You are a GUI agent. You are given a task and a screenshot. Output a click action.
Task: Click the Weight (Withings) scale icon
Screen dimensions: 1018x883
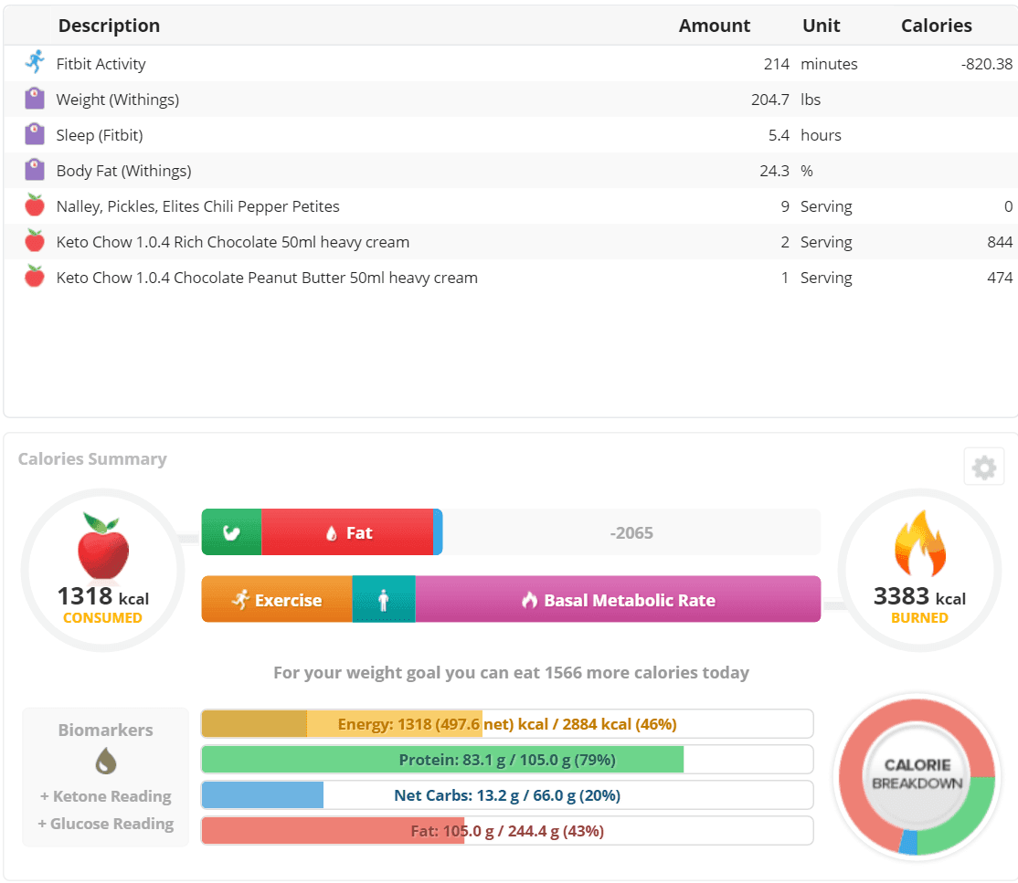tap(35, 99)
